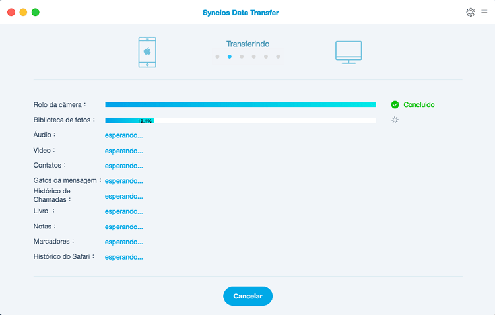
Task: Click the Biblioteca de fotos progress bar
Action: tap(240, 120)
